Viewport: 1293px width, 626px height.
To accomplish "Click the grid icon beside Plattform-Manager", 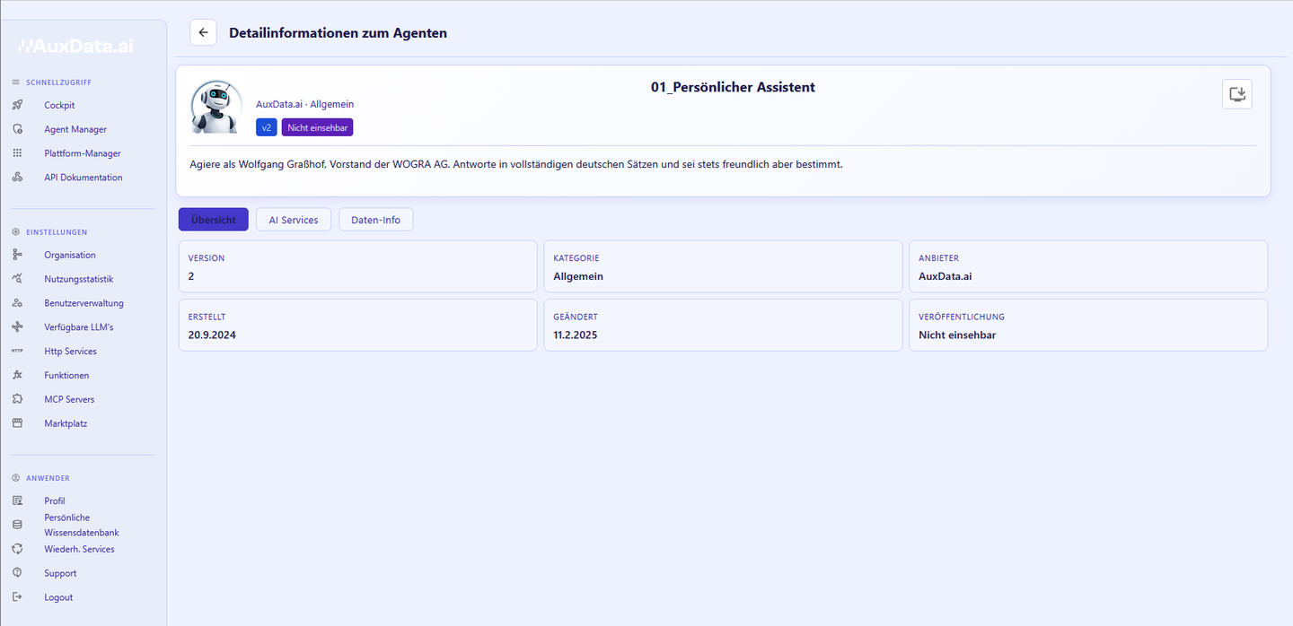I will (x=17, y=153).
